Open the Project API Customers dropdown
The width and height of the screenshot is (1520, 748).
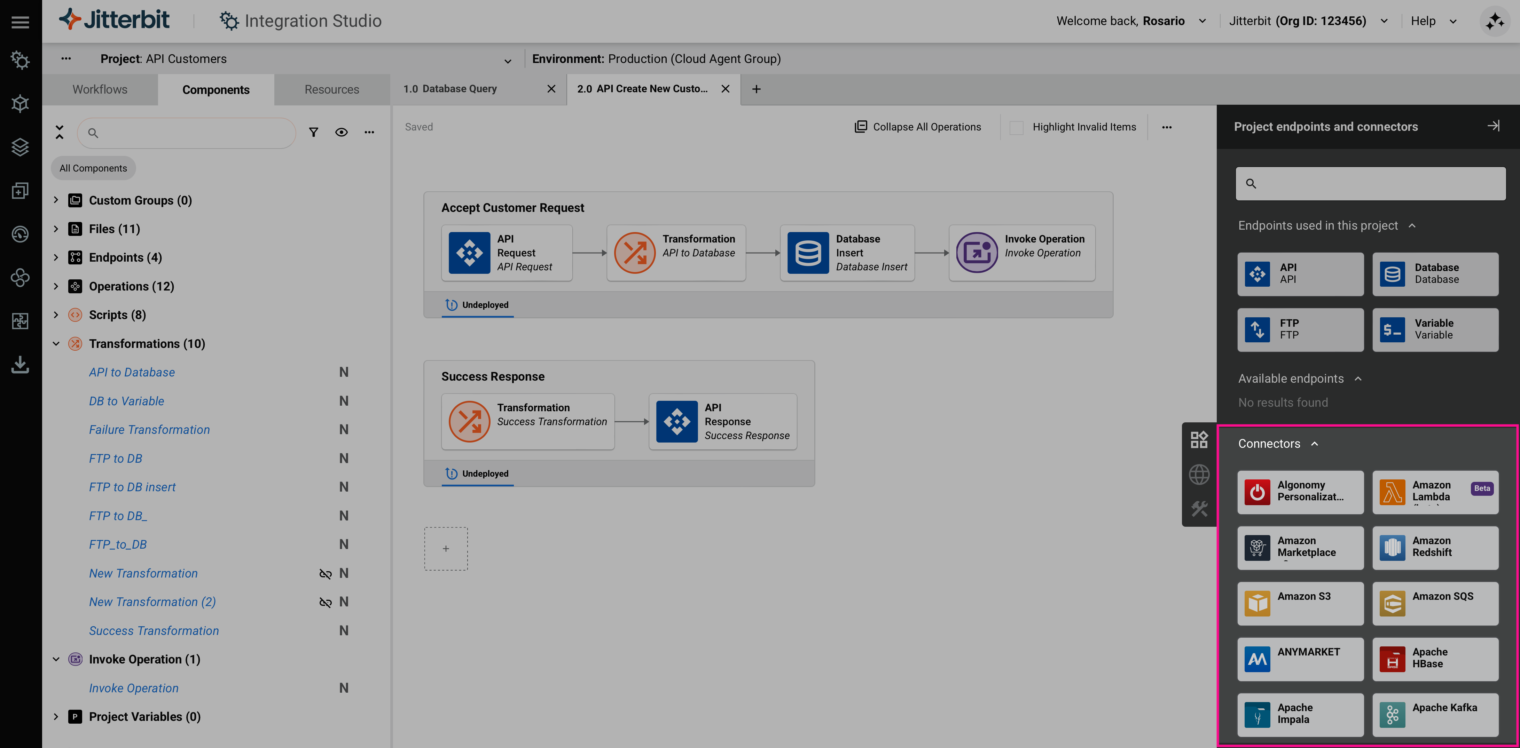click(508, 60)
